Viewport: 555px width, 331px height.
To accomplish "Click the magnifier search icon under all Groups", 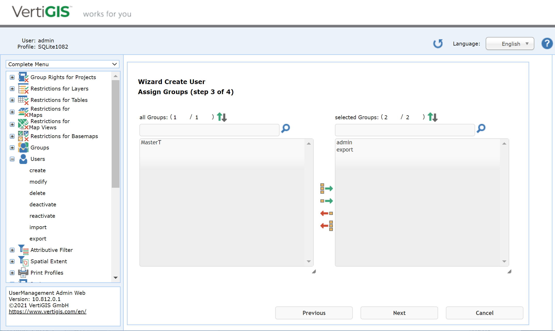I will (x=286, y=129).
